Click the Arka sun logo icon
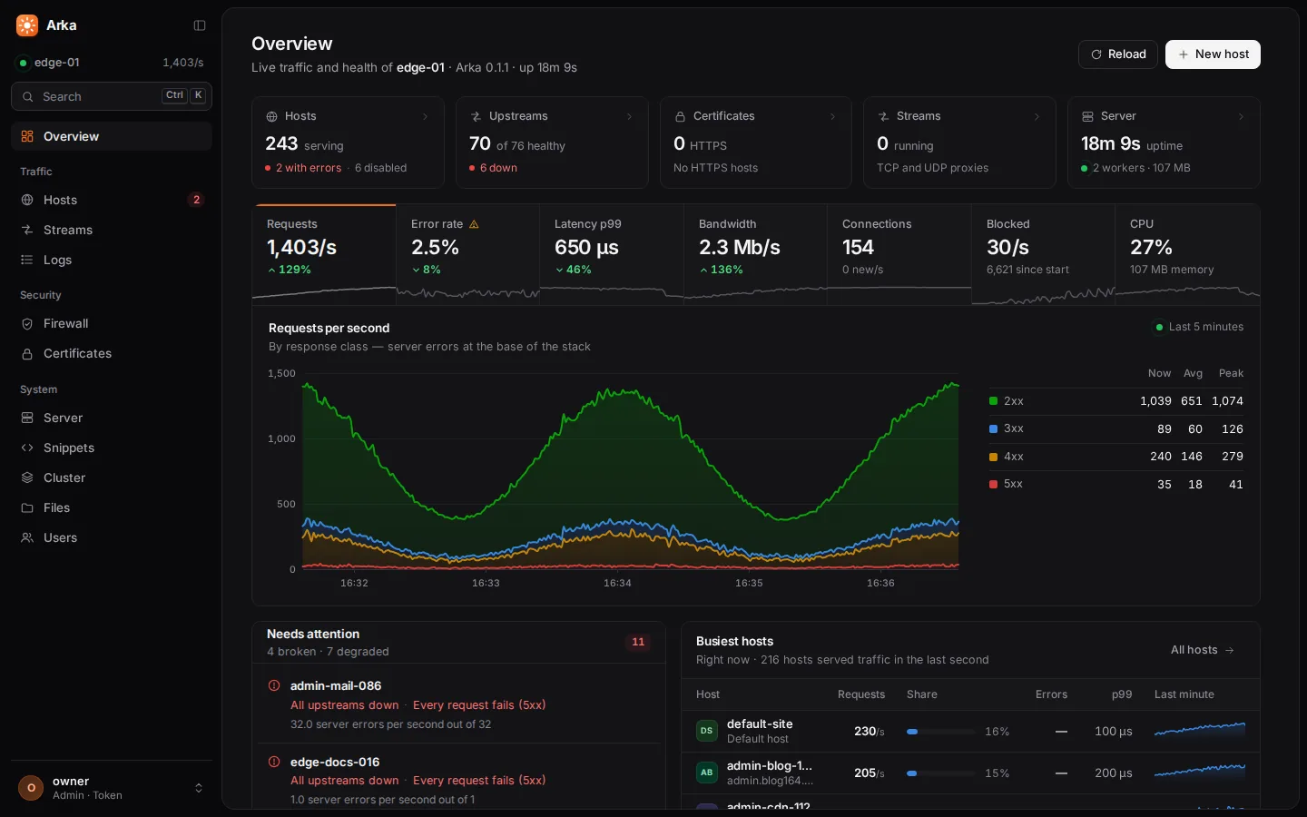Screen dimensions: 1307x817 (x=27, y=25)
